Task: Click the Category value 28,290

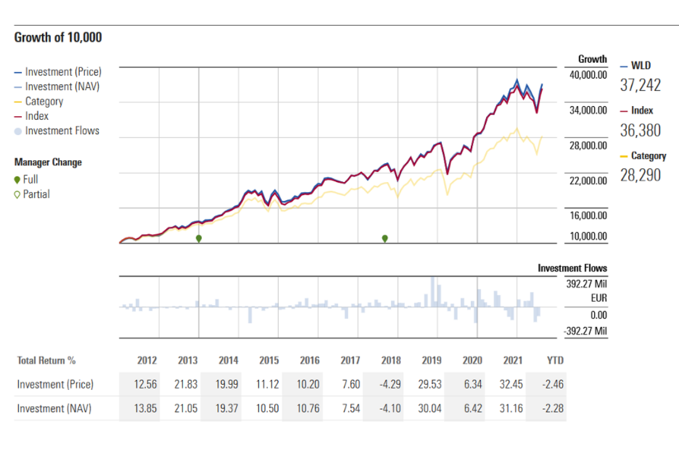Action: 640,175
